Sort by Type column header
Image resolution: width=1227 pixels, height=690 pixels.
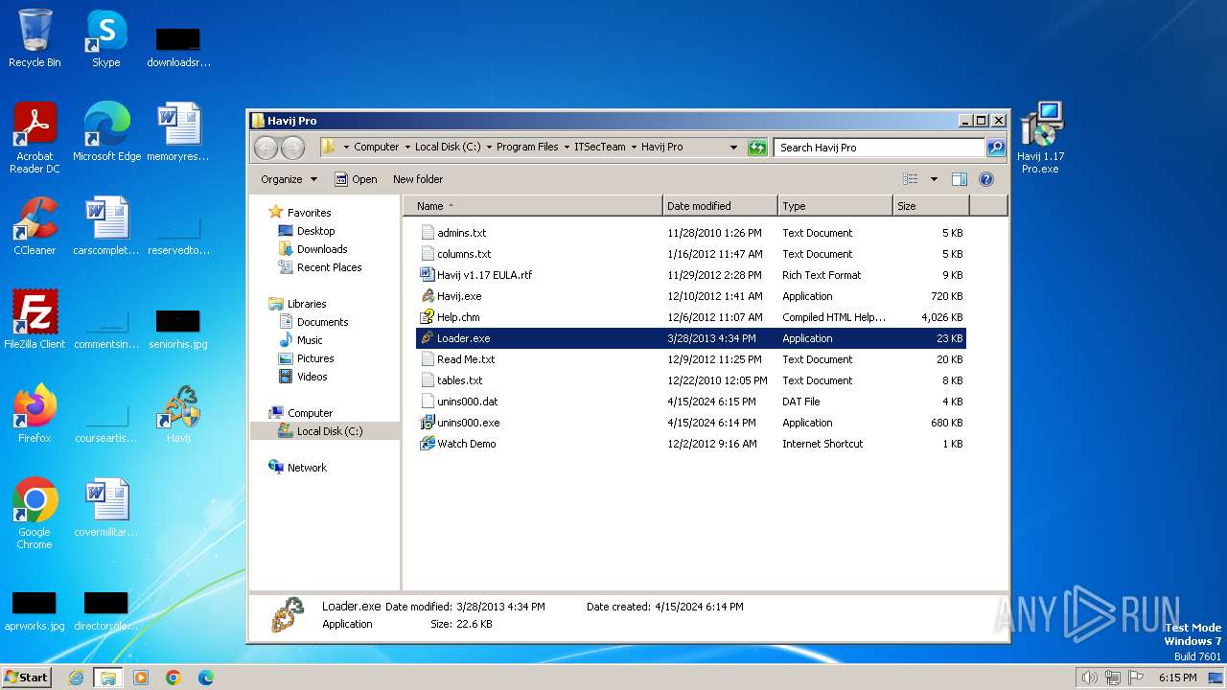[835, 206]
